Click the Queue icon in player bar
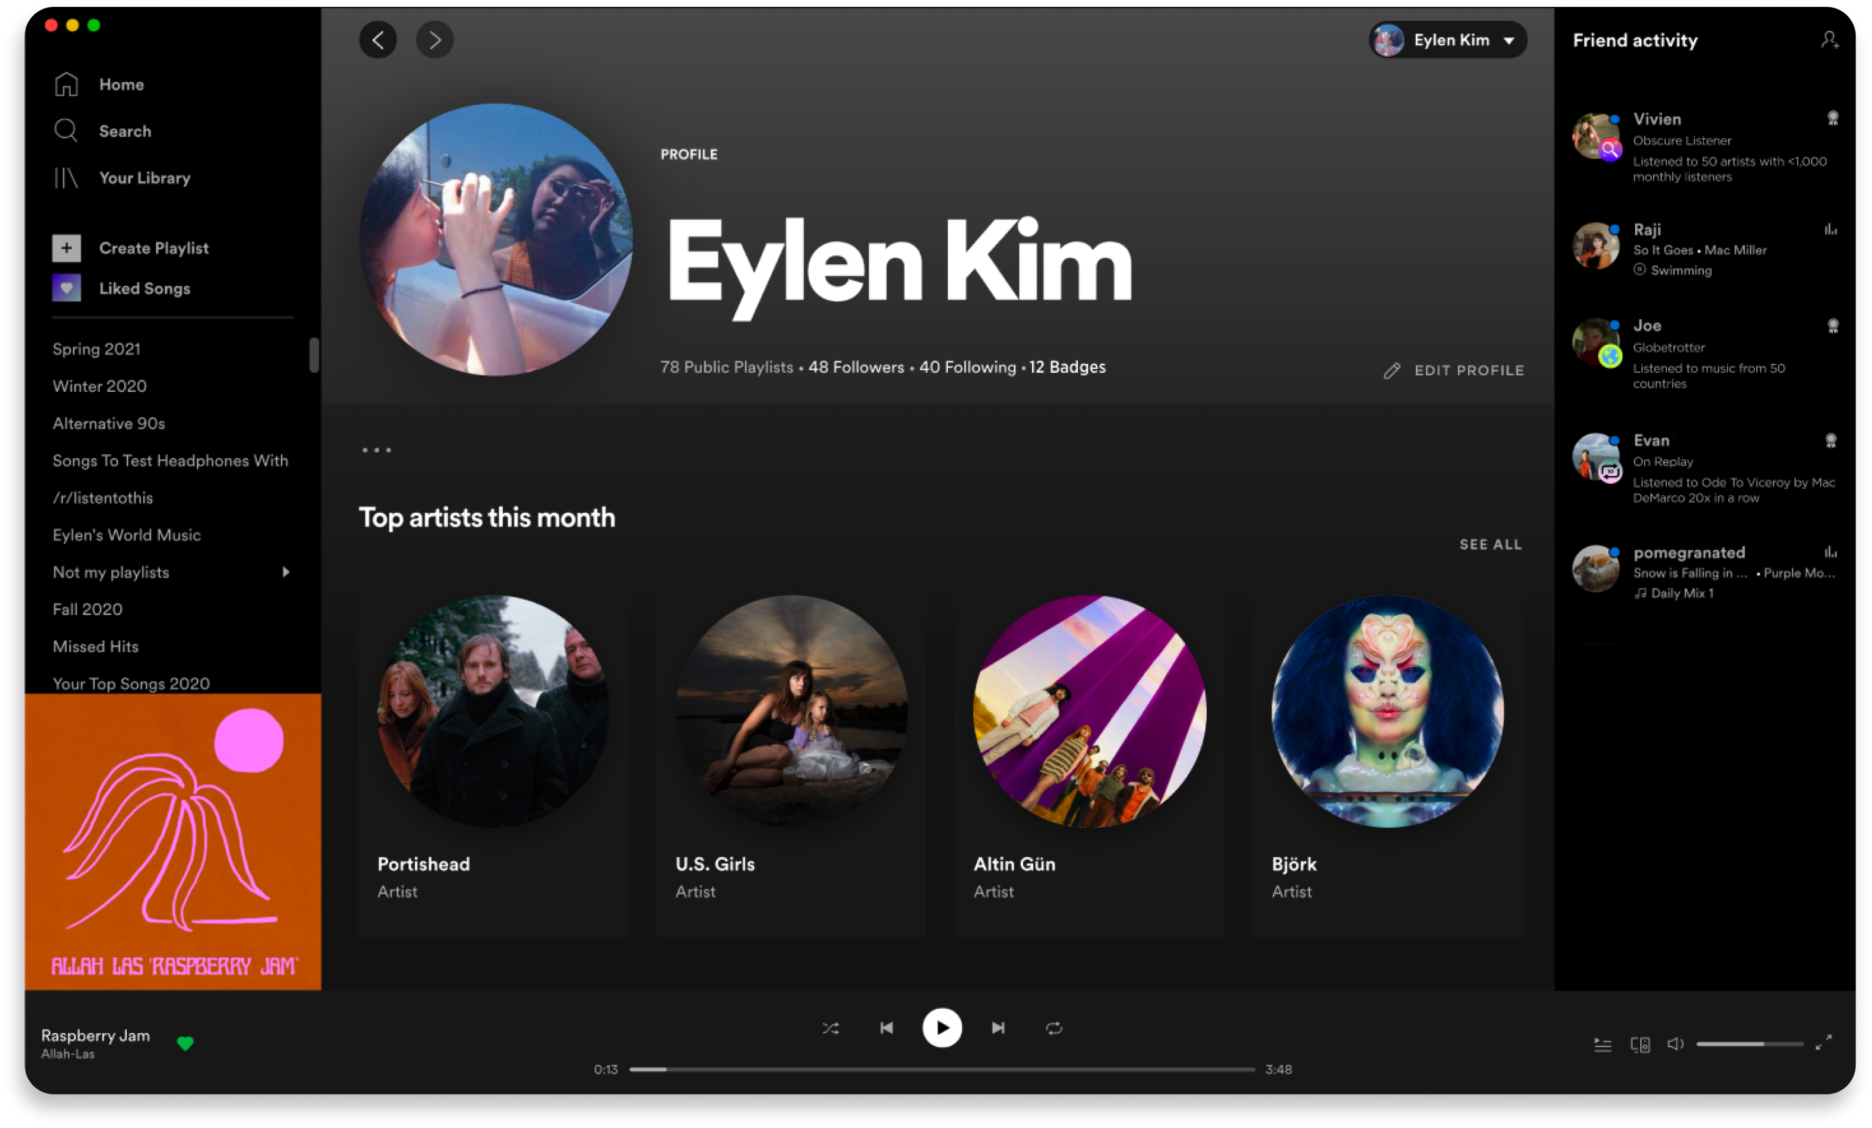The width and height of the screenshot is (1872, 1128). coord(1603,1045)
